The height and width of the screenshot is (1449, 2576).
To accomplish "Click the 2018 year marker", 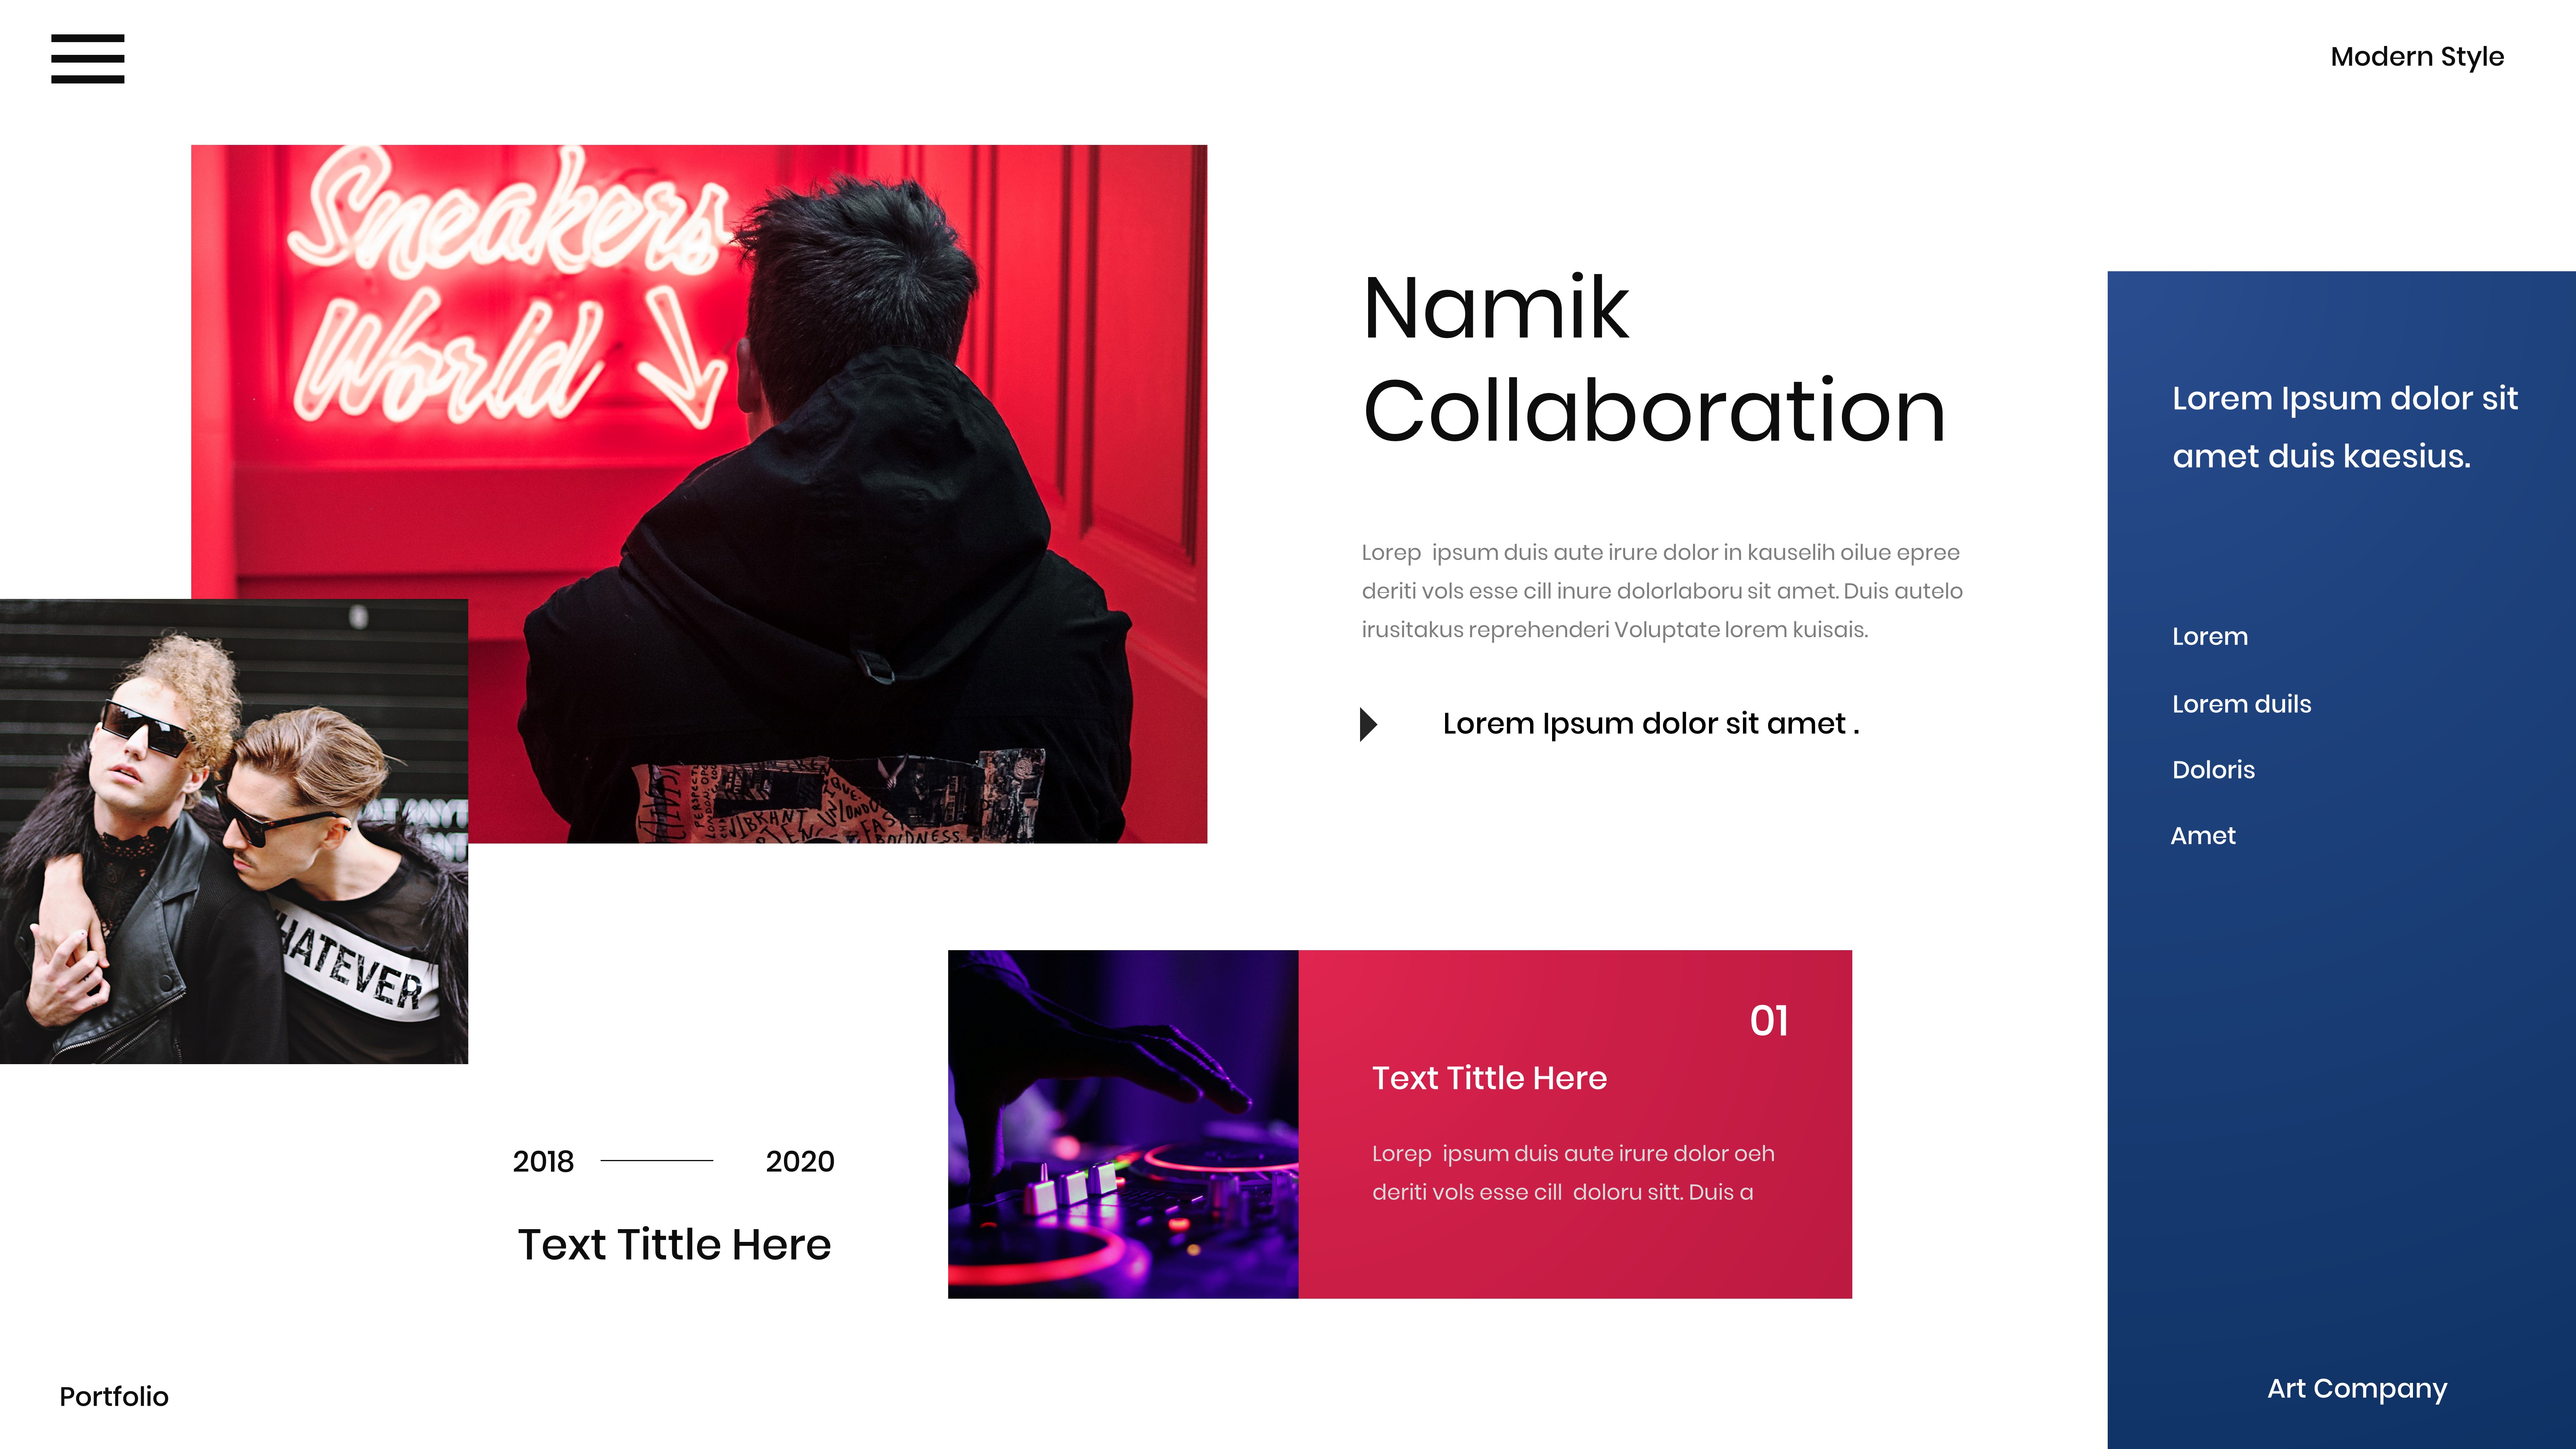I will point(543,1161).
